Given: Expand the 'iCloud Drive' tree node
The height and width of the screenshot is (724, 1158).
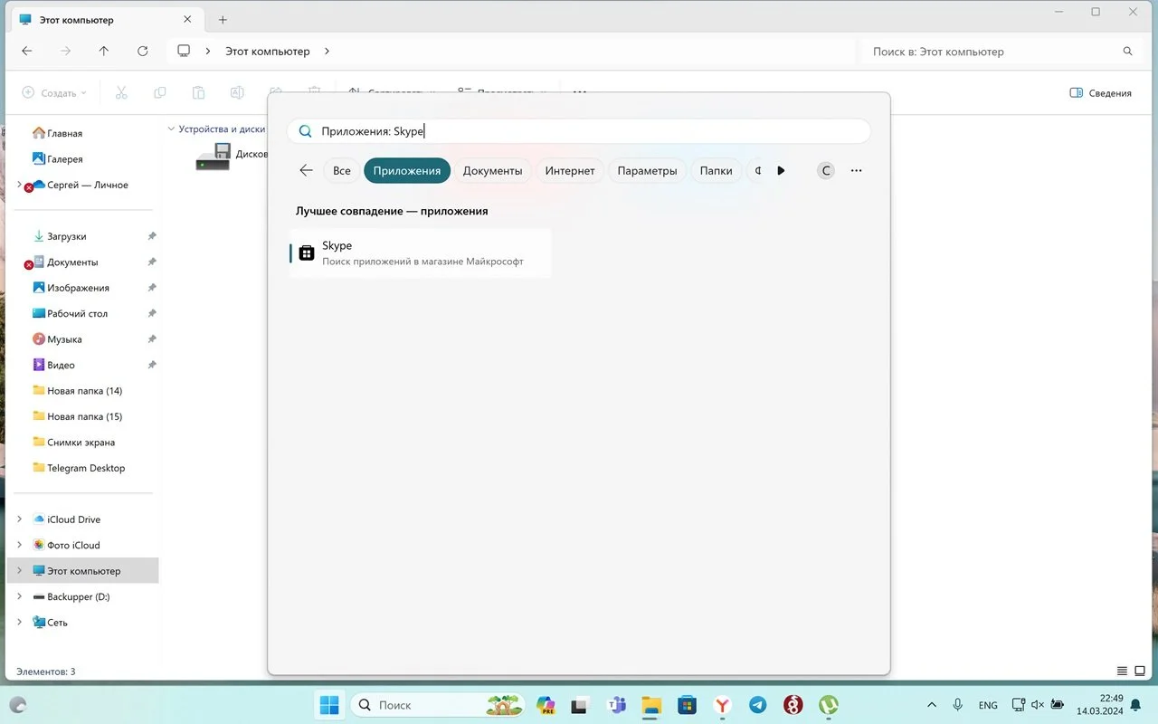Looking at the screenshot, I should (20, 519).
